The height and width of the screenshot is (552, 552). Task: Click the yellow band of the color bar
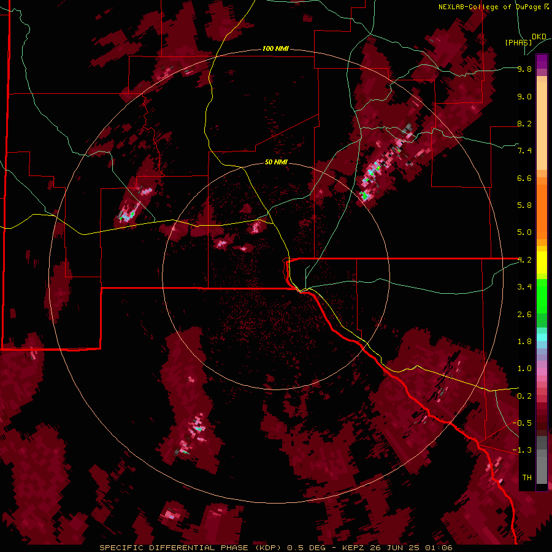click(x=542, y=263)
